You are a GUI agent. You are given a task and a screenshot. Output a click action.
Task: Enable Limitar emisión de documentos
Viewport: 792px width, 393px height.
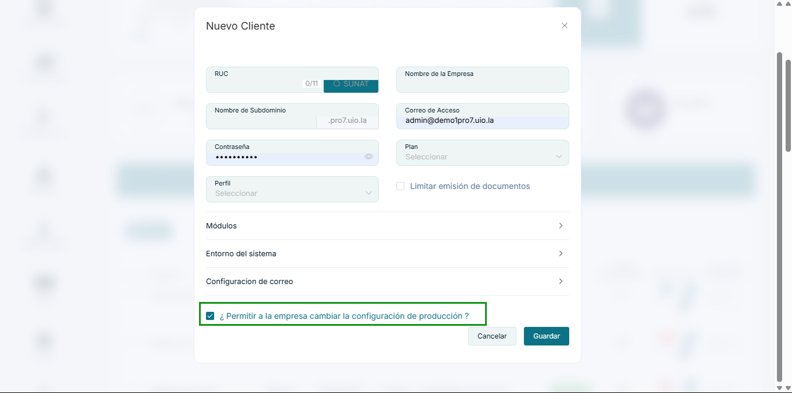[400, 185]
